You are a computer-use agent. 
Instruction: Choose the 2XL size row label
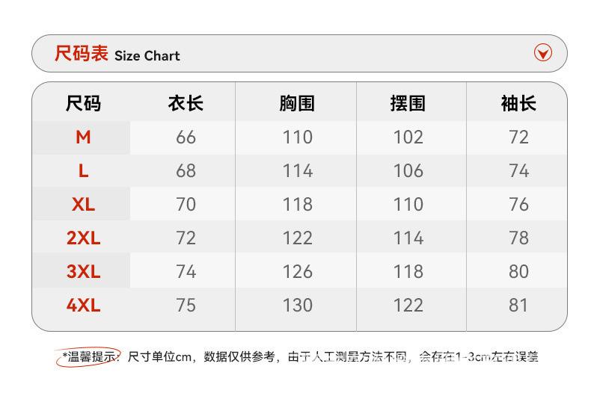83,238
